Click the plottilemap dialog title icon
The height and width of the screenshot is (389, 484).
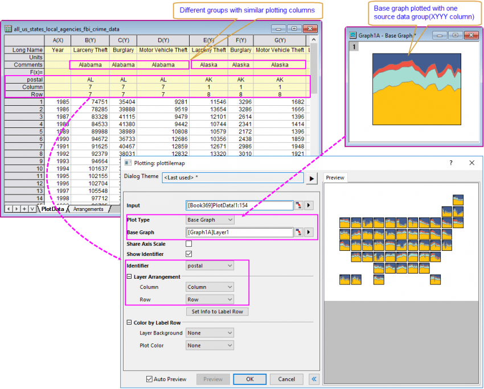(128, 163)
